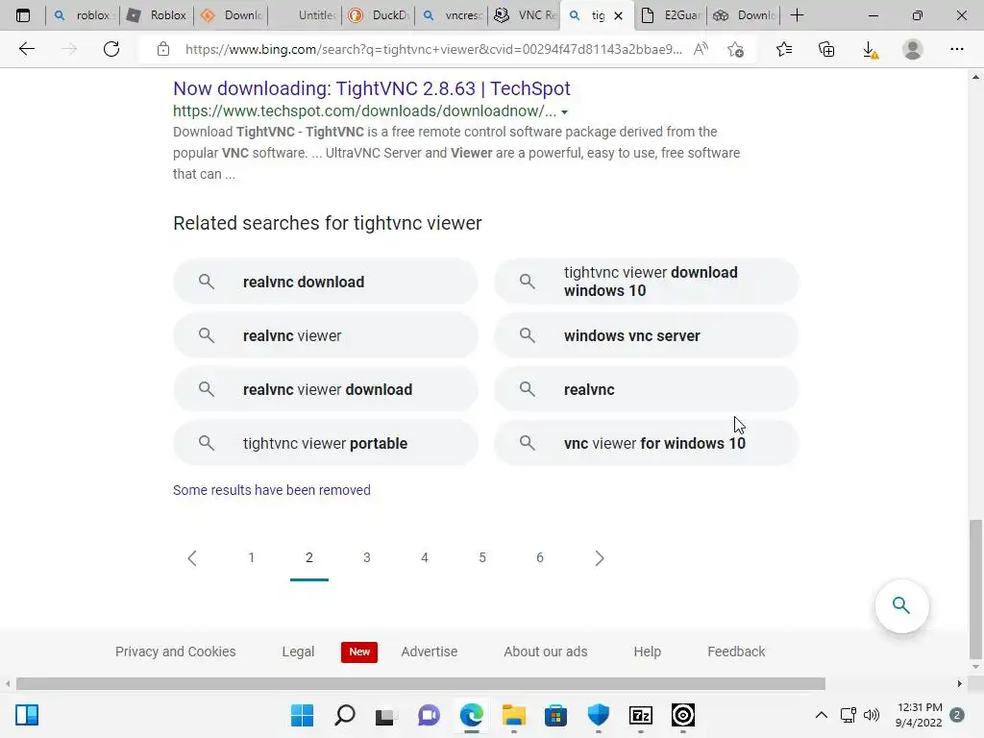Search related 'realvnc download'

point(325,282)
